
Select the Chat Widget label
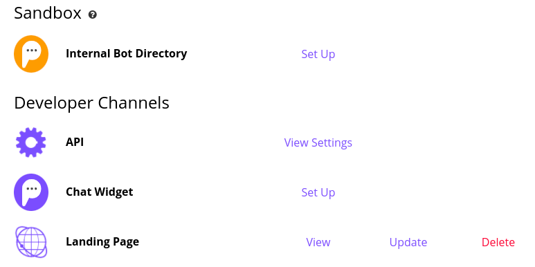tap(99, 192)
